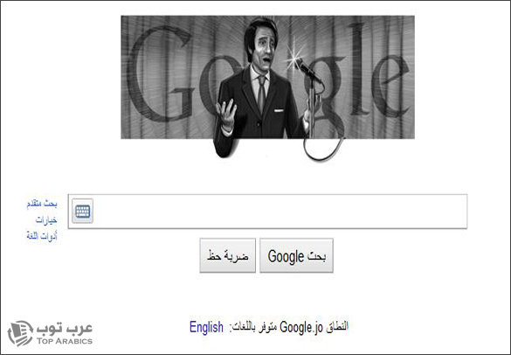Viewport: 511px width, 355px height.
Task: Open the بحث متقدم advanced search link
Action: [x=42, y=204]
